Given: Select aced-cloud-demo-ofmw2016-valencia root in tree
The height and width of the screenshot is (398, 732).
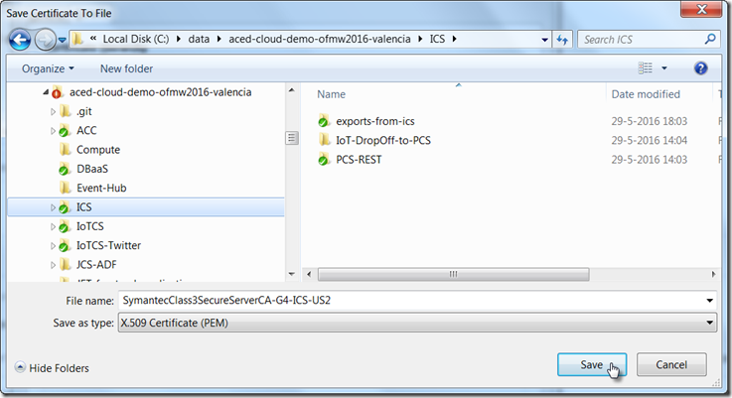Looking at the screenshot, I should coord(160,92).
